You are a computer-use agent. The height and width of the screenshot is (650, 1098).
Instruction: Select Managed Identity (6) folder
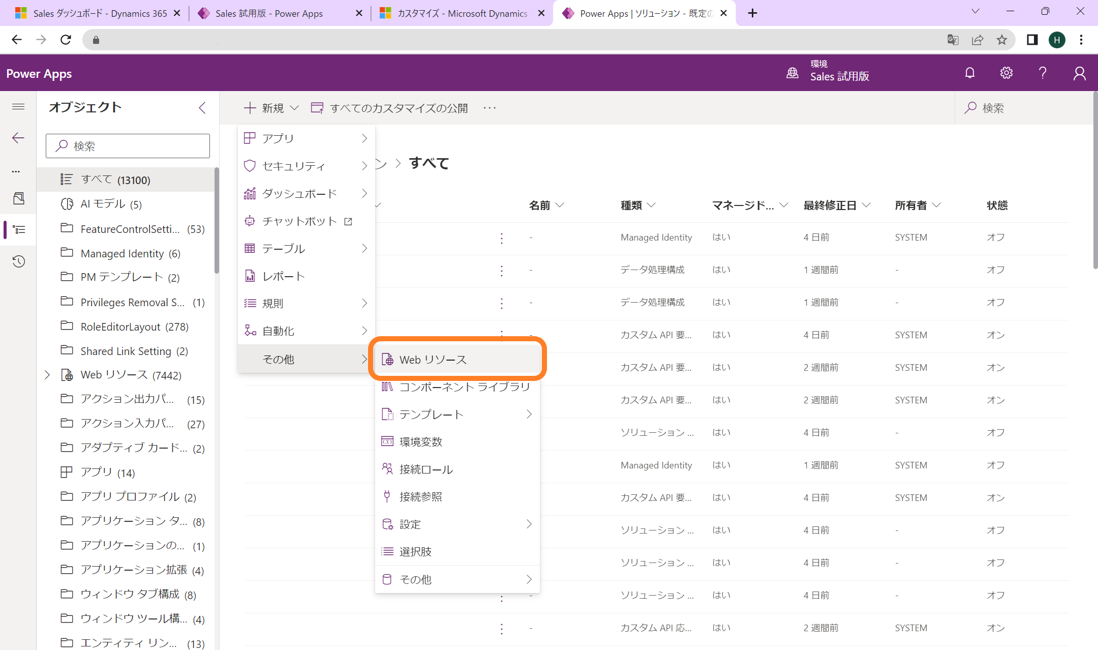pyautogui.click(x=126, y=253)
